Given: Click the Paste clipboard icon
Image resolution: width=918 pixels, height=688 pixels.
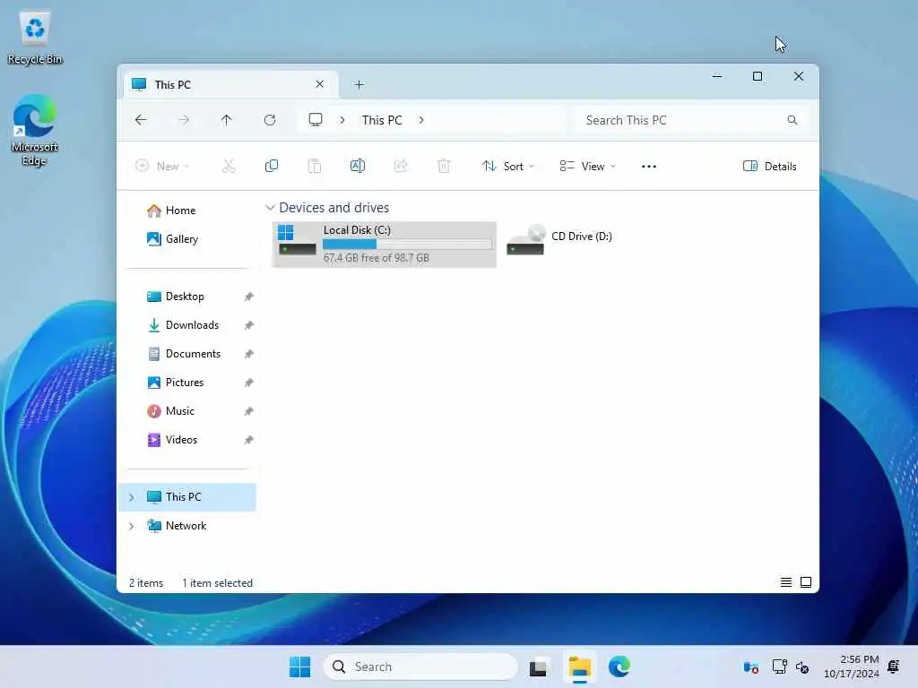Looking at the screenshot, I should 315,166.
